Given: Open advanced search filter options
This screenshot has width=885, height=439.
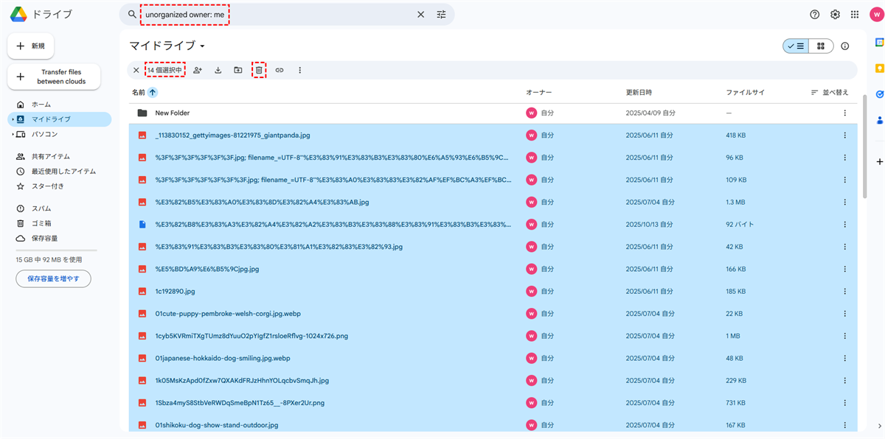Looking at the screenshot, I should (441, 14).
